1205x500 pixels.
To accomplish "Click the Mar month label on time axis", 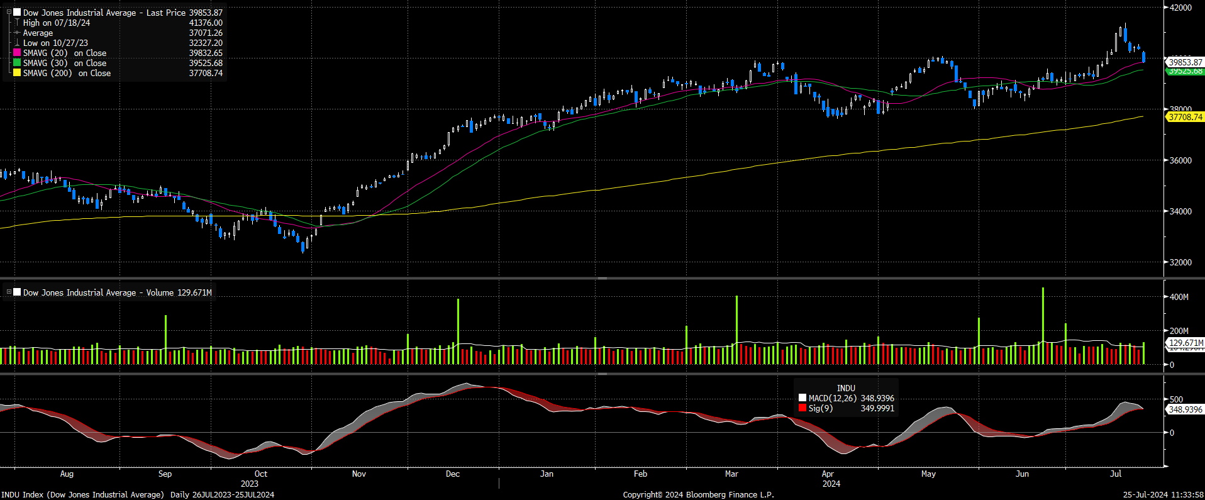I will click(731, 474).
